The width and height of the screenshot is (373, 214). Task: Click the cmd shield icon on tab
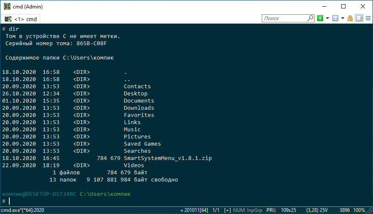click(x=8, y=19)
